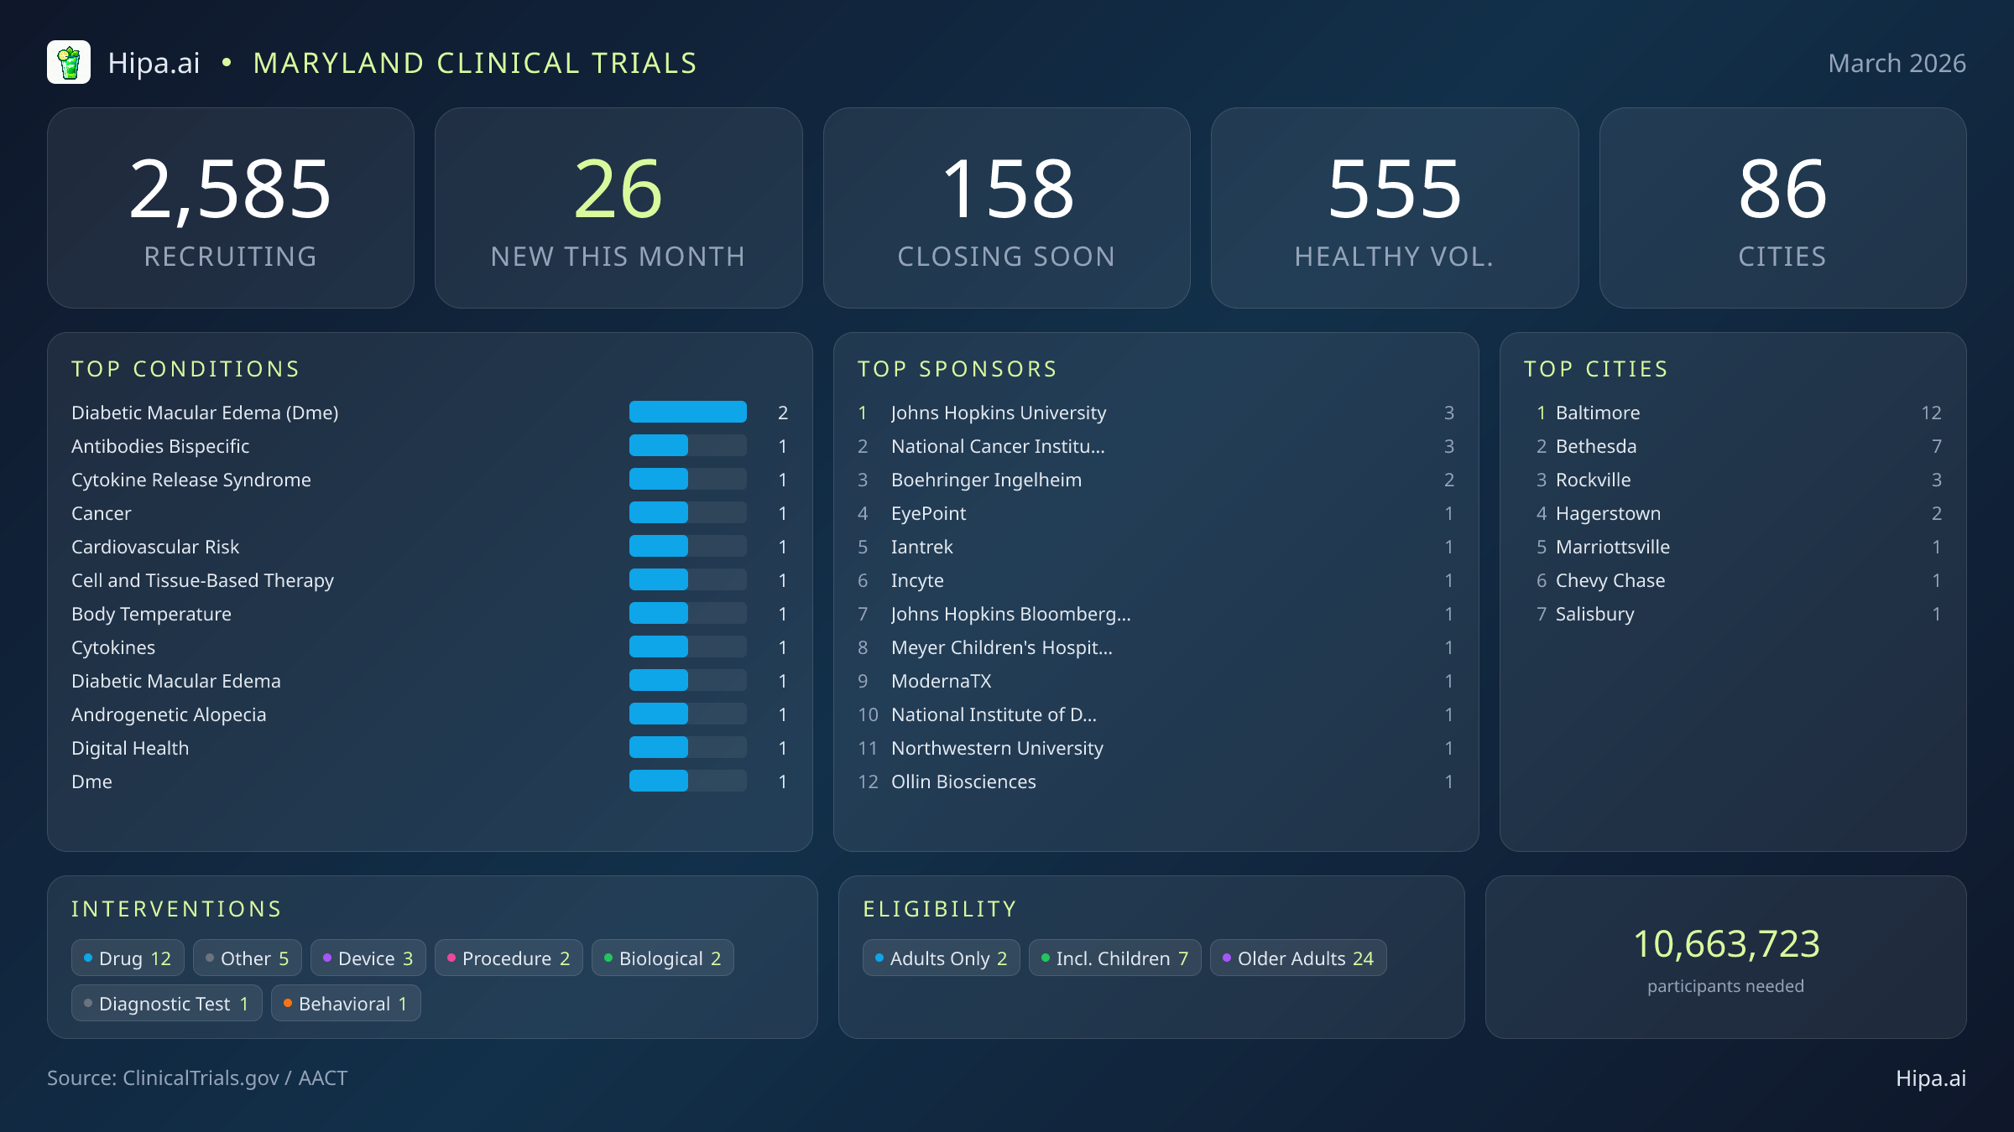Screen dimensions: 2014x1132
Task: Switch to the Top Cities panel
Action: pos(1595,368)
